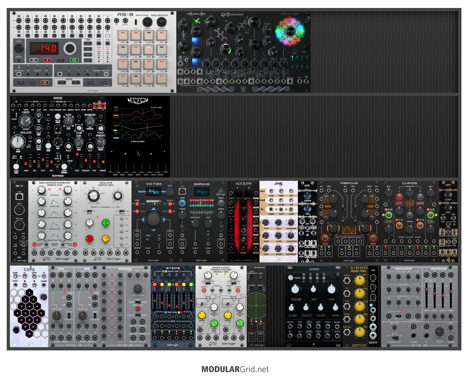Click the MIDI-CV module USB port
Viewport: 471px width, 376px height.
[x=19, y=196]
